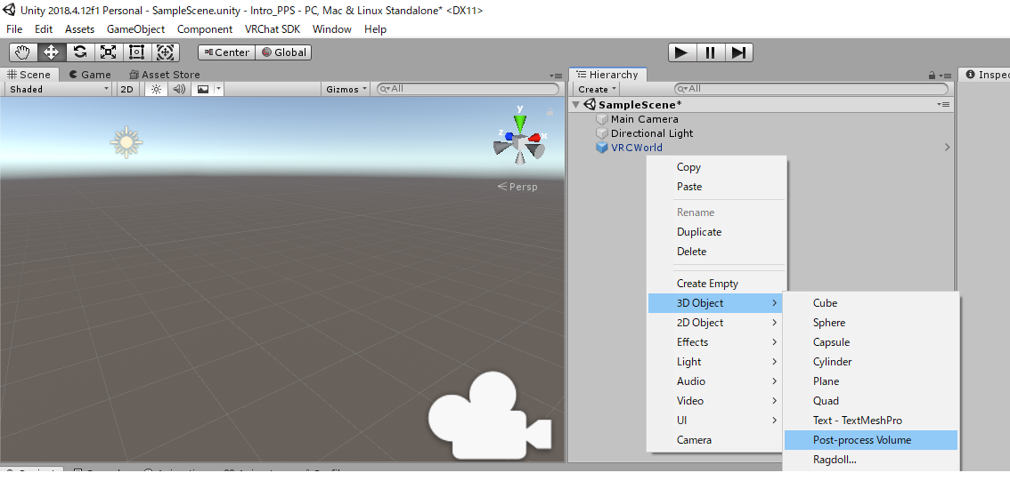Select the combined Transform tool
The width and height of the screenshot is (1010, 489).
165,52
